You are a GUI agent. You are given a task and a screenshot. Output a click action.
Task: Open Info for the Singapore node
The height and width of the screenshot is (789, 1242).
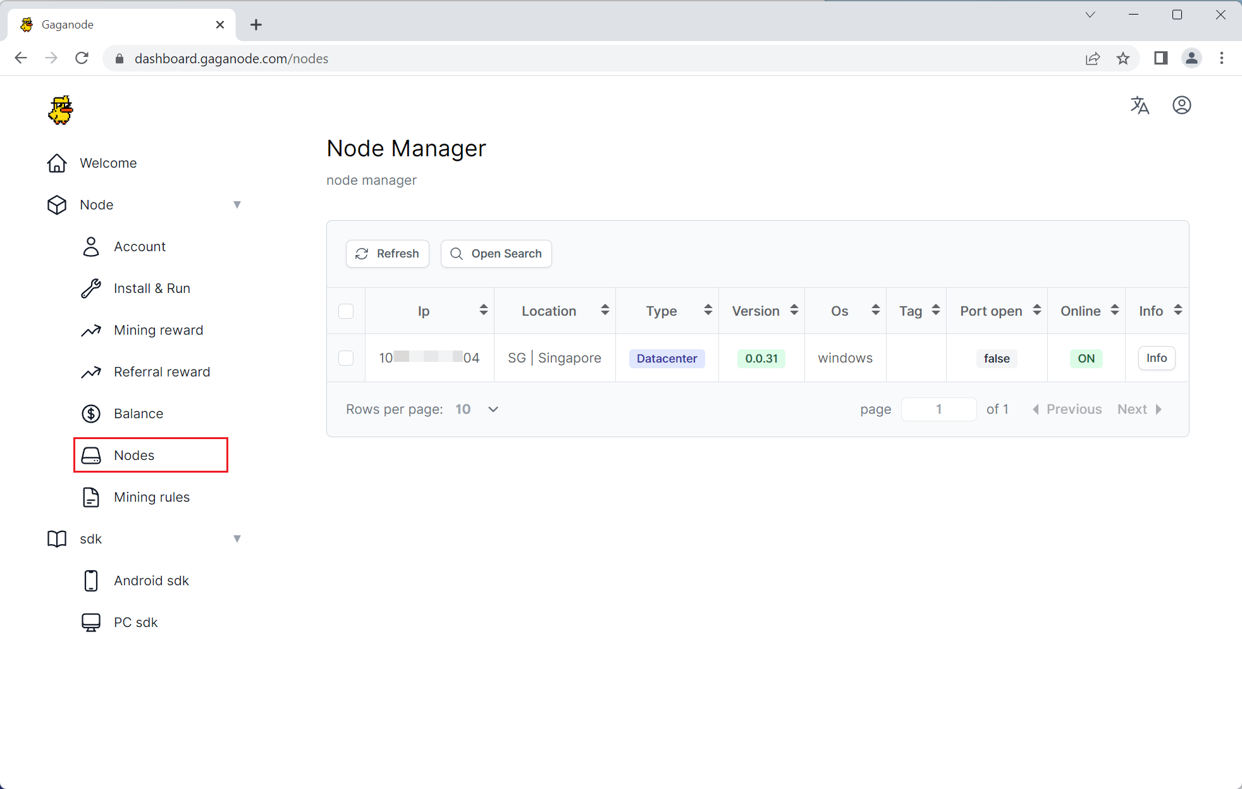pos(1156,358)
